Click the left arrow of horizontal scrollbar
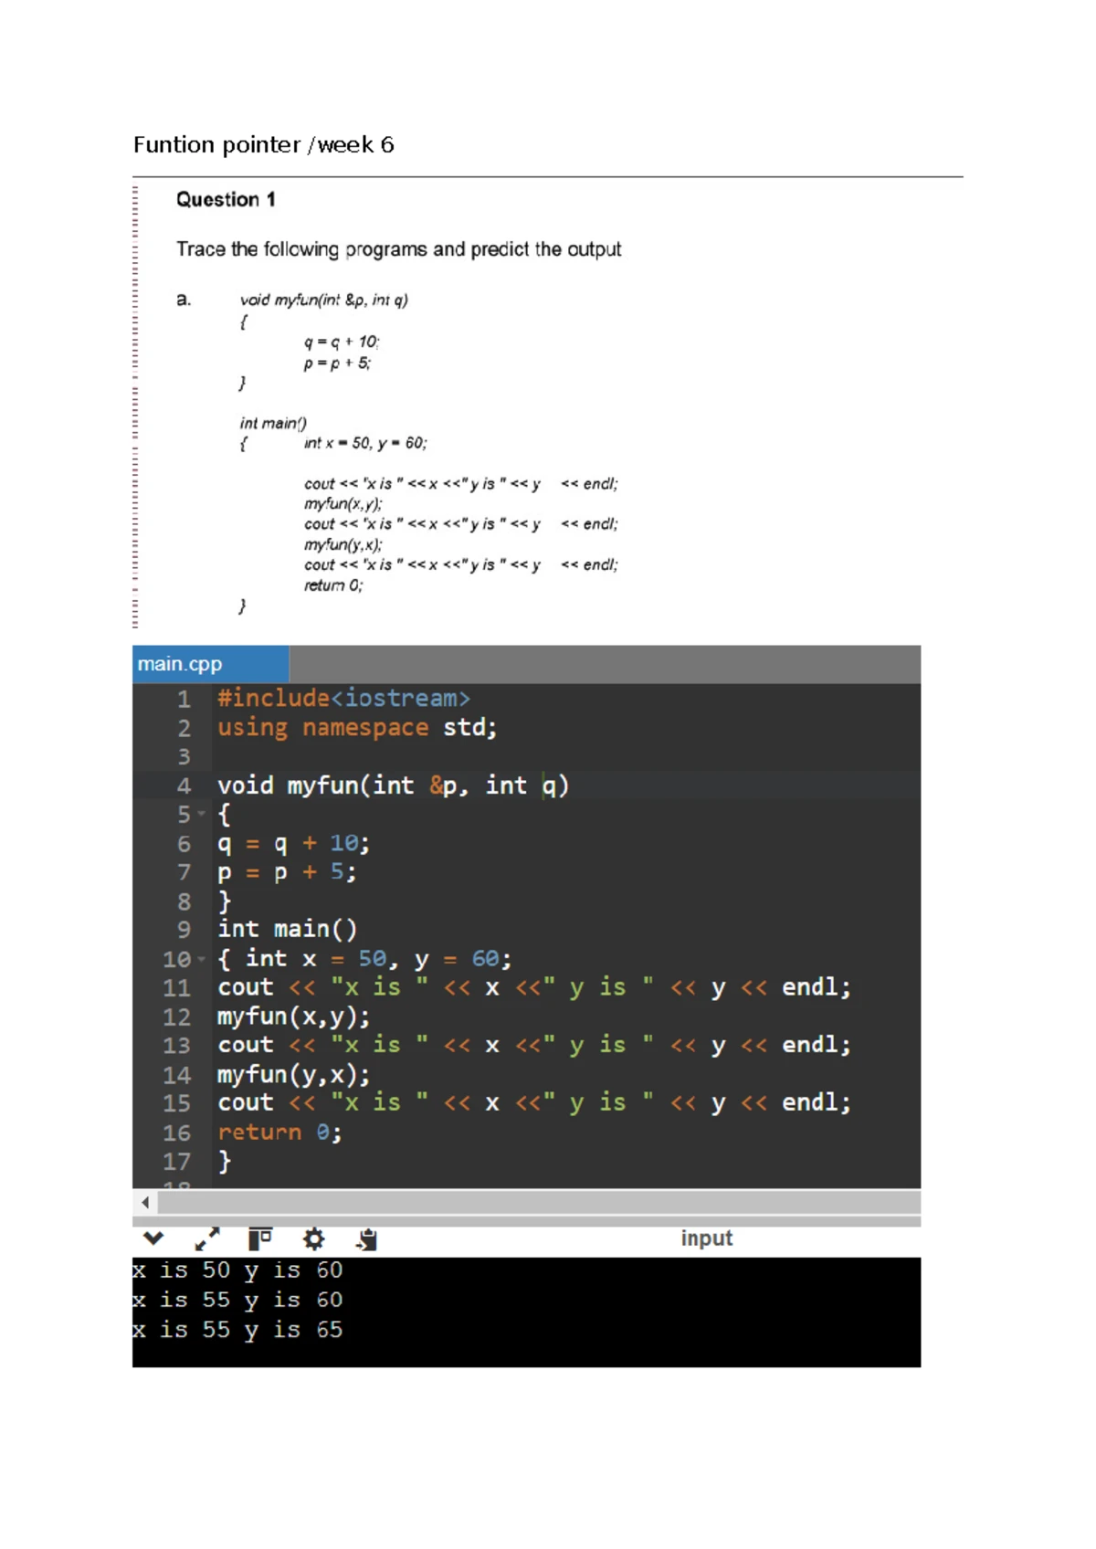Screen dimensions: 1096x1549 (145, 1203)
